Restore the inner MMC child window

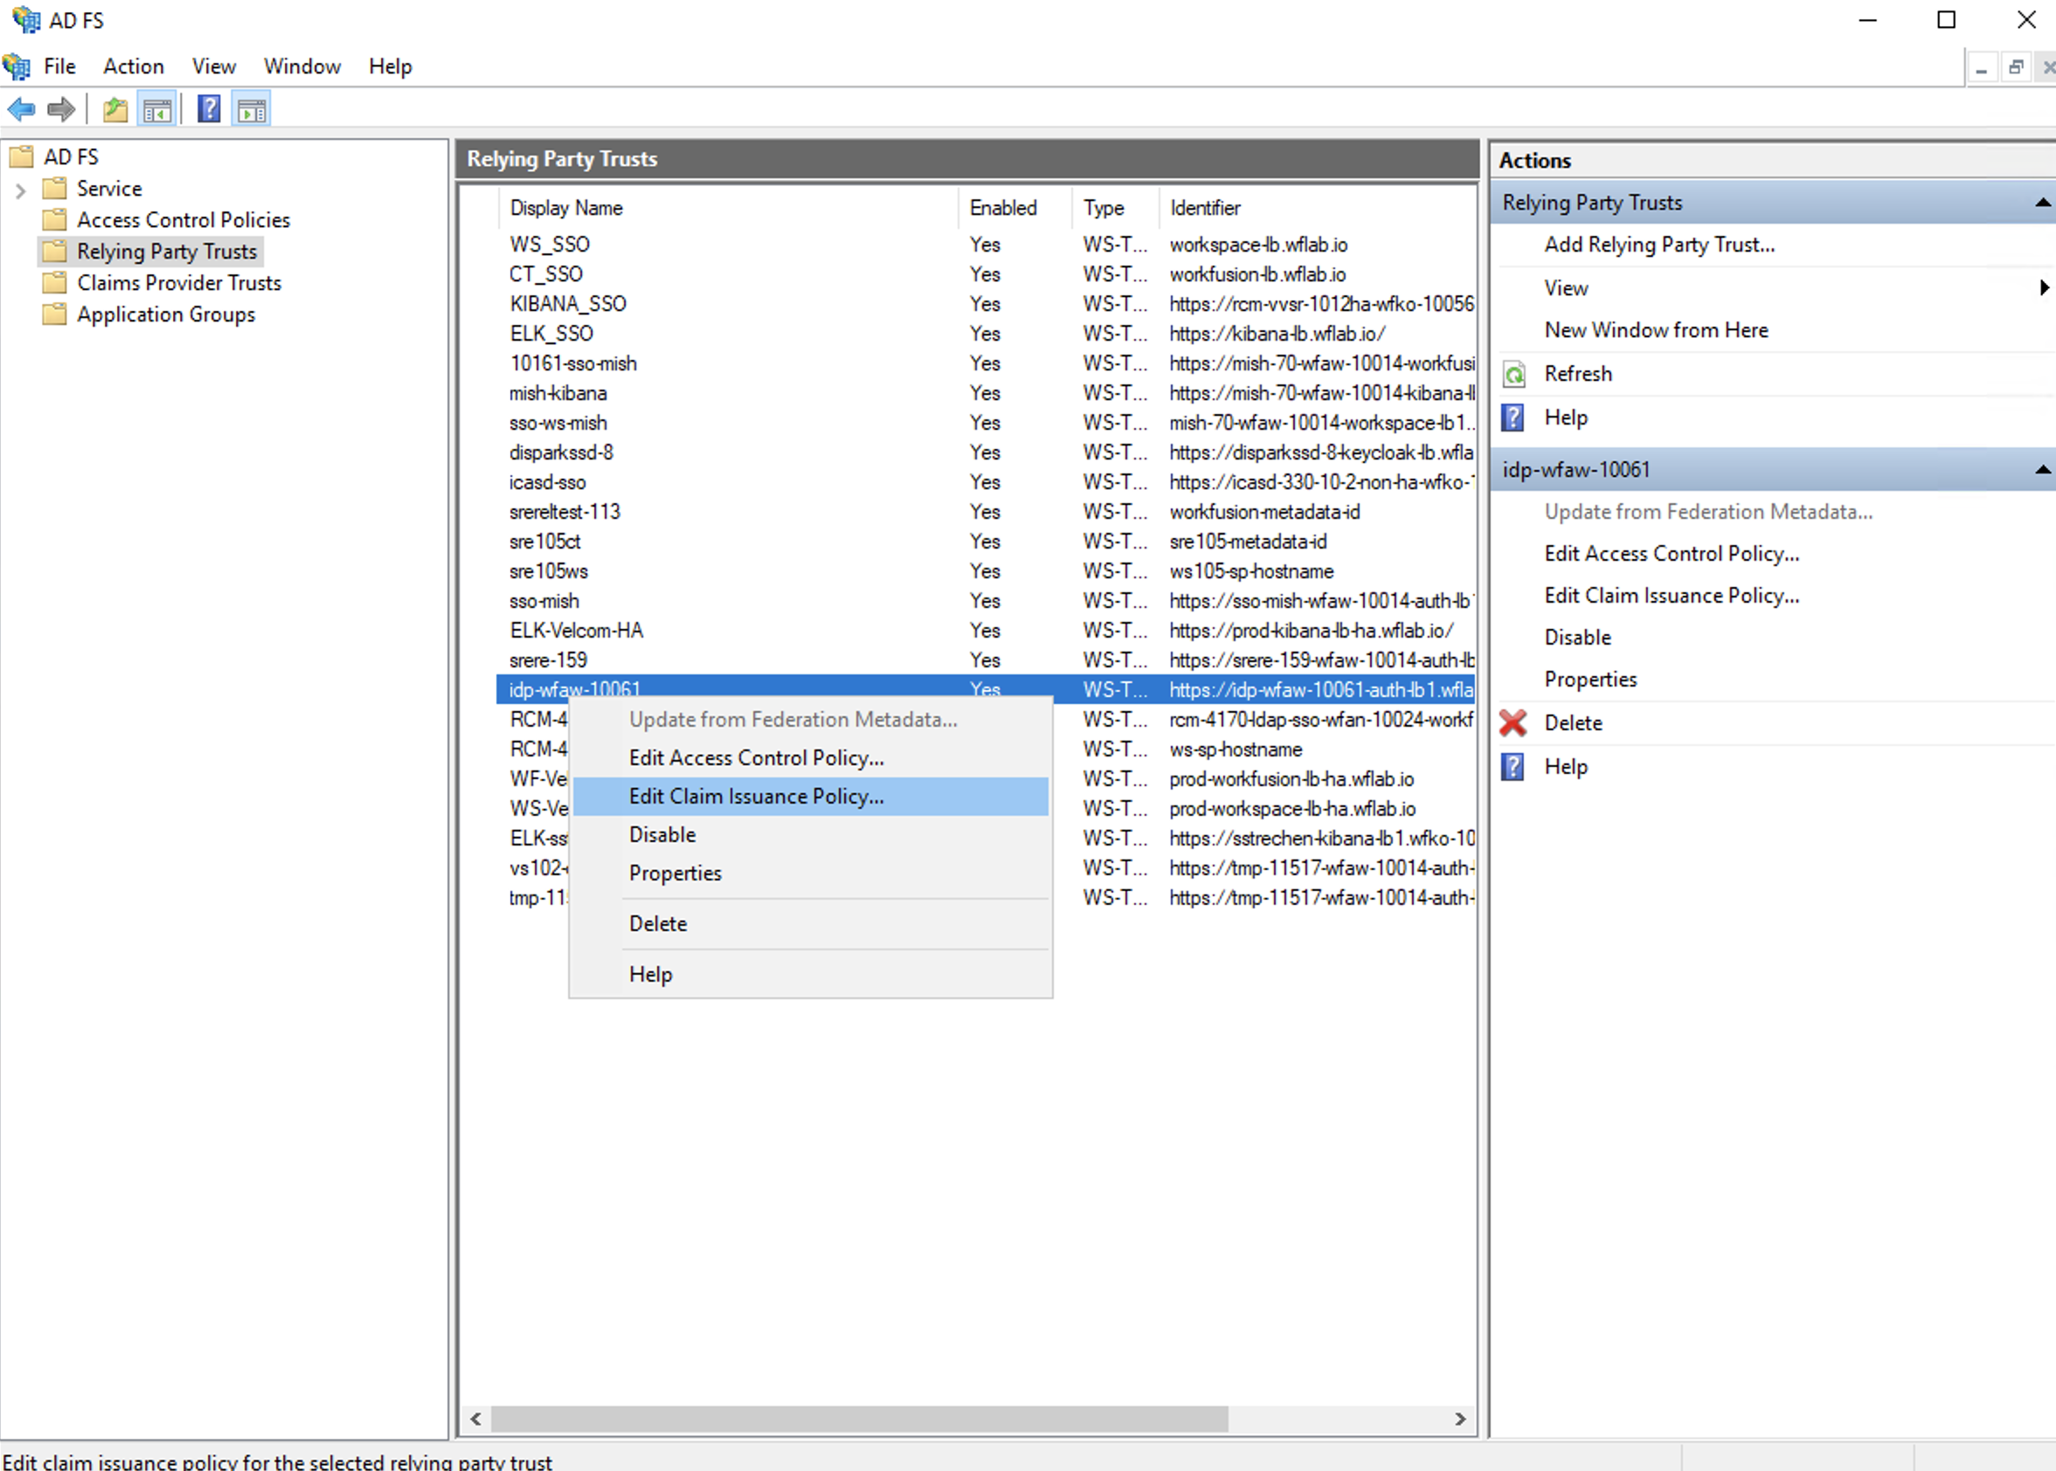[x=2016, y=67]
